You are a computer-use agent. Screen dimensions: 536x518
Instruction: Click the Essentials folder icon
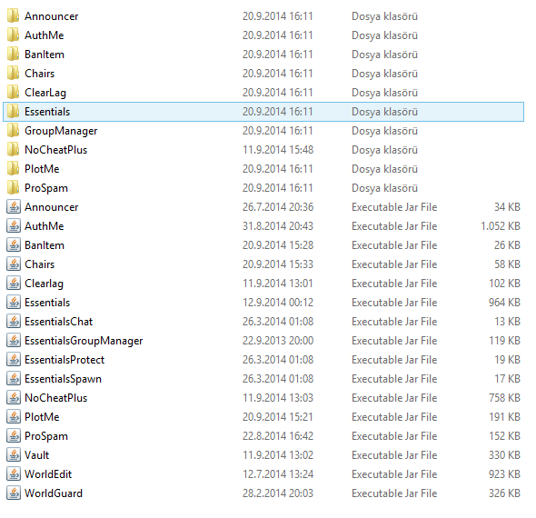tap(13, 112)
